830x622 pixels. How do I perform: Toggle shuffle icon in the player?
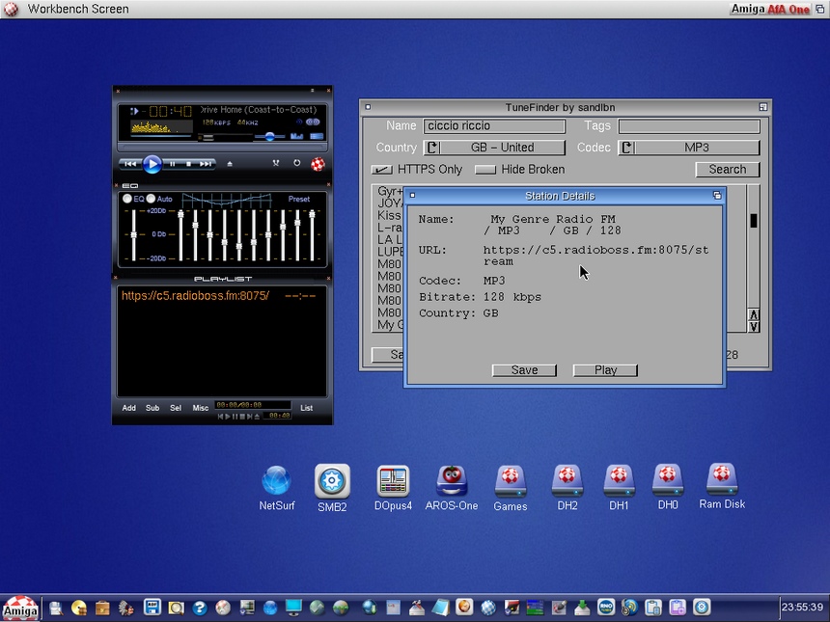(275, 163)
